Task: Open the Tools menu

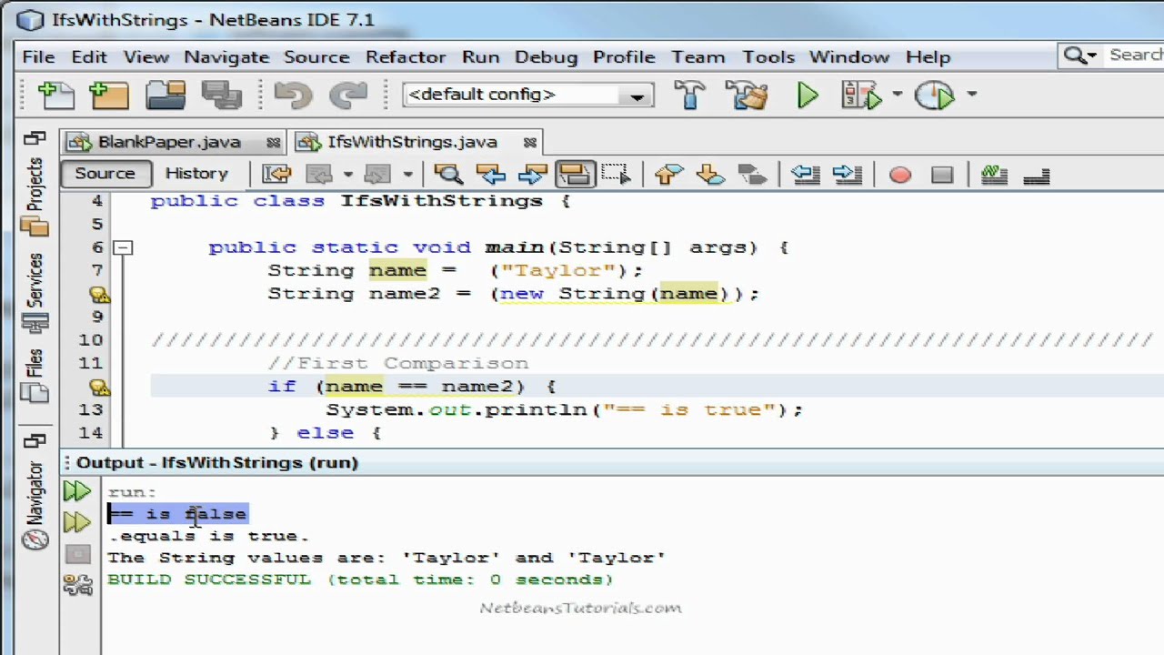Action: 768,56
